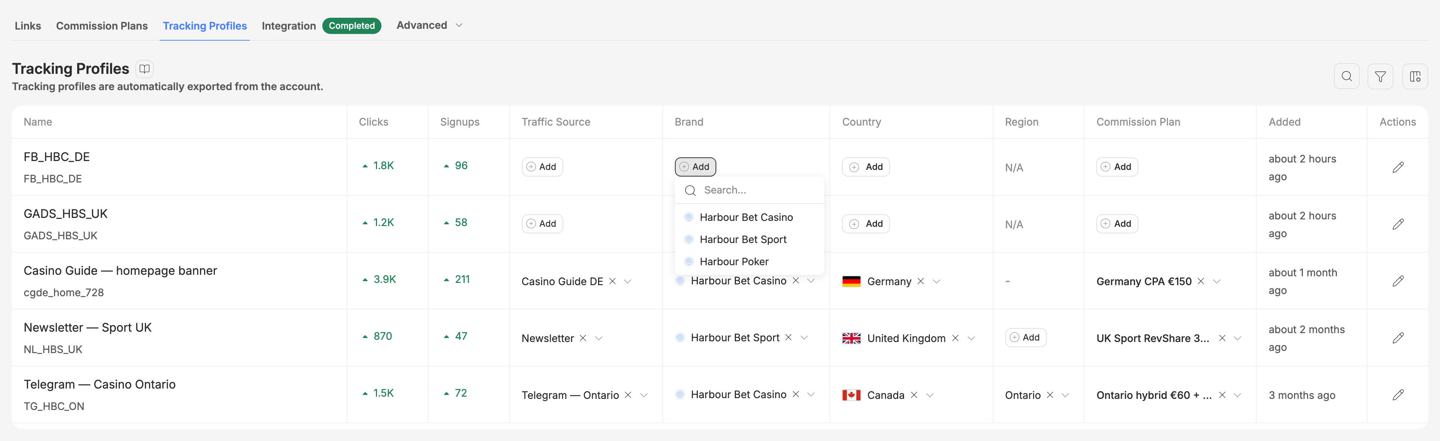Open documentation book icon beside Tracking Profiles
This screenshot has height=441, width=1440.
[144, 69]
